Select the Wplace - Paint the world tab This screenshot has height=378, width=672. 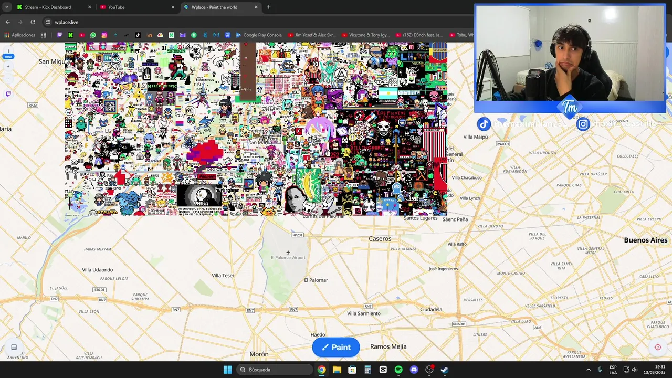tap(220, 7)
